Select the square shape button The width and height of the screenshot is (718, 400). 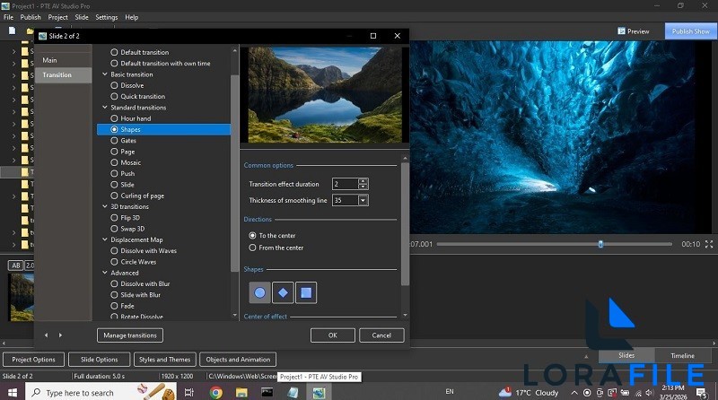[x=306, y=292]
